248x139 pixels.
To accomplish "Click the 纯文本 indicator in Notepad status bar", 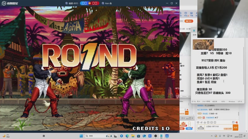I will click(215, 102).
